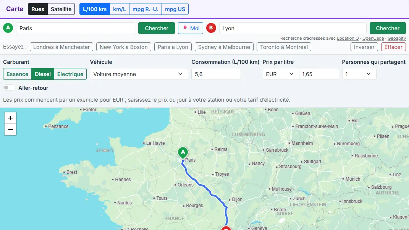Select Essence fuel type
This screenshot has width=409, height=230.
tap(17, 74)
